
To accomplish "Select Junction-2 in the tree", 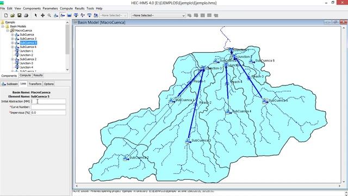I will 27,55.
